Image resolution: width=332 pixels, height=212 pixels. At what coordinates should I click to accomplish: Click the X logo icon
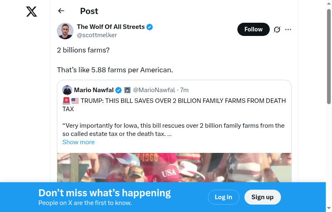(32, 12)
